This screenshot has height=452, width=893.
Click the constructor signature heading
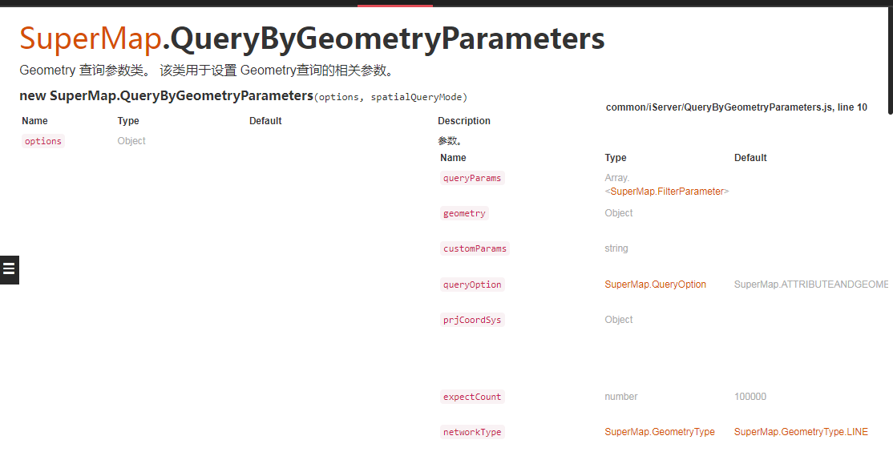point(243,95)
